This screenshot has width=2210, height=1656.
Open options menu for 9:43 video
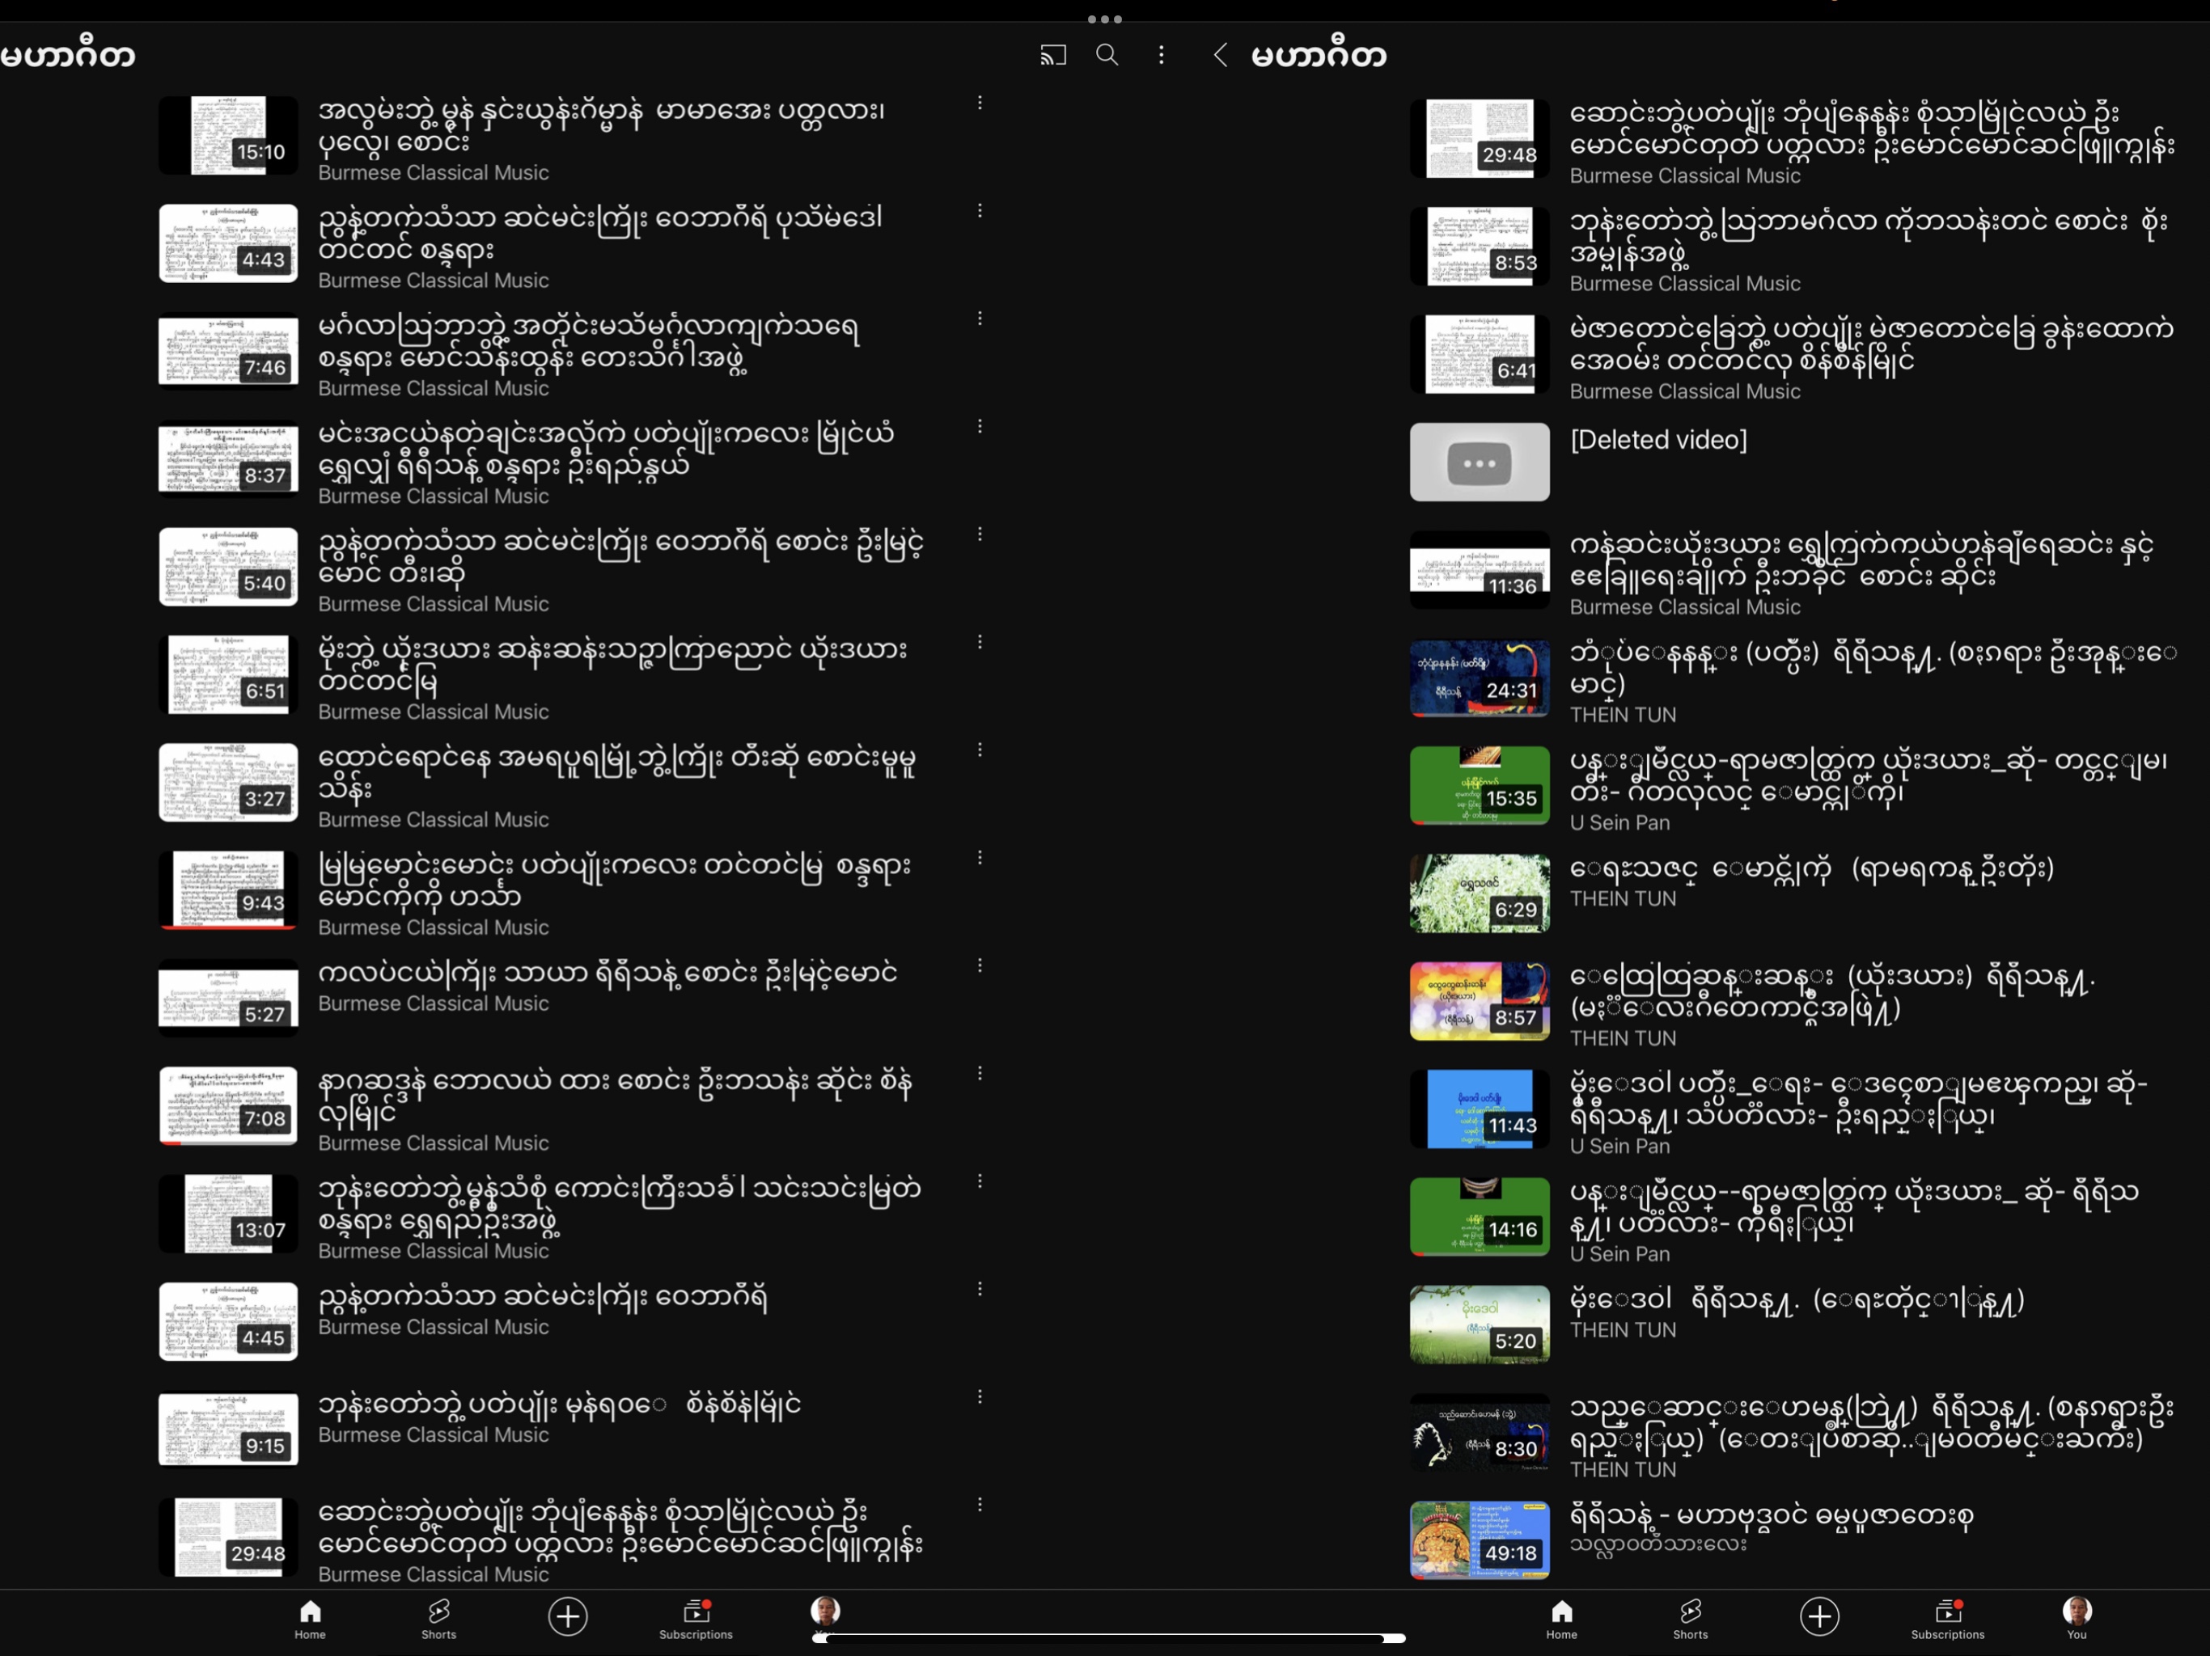[x=980, y=858]
